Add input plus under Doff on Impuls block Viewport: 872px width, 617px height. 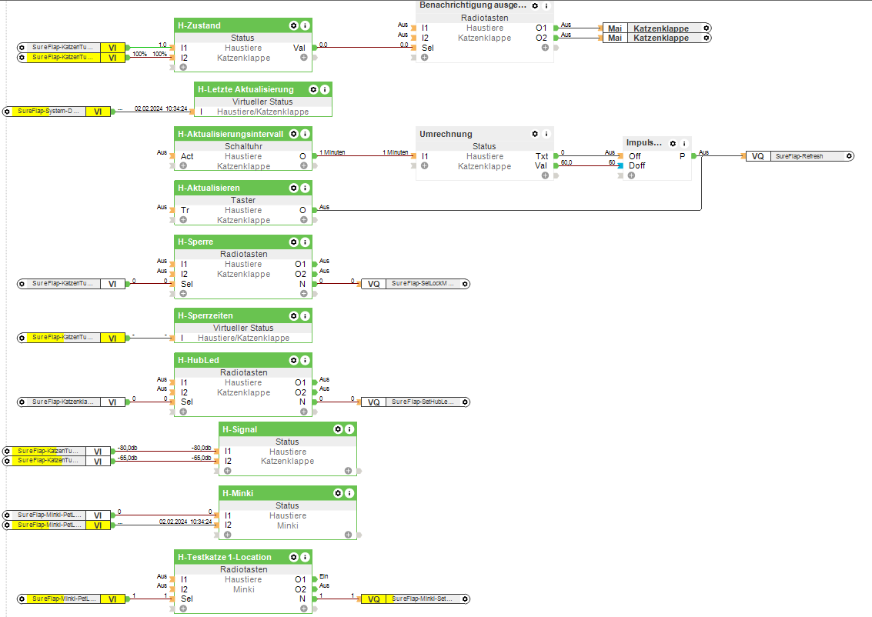click(x=631, y=175)
